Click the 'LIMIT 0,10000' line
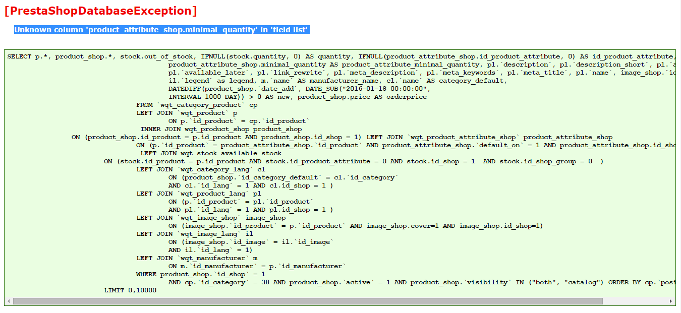 [130, 290]
